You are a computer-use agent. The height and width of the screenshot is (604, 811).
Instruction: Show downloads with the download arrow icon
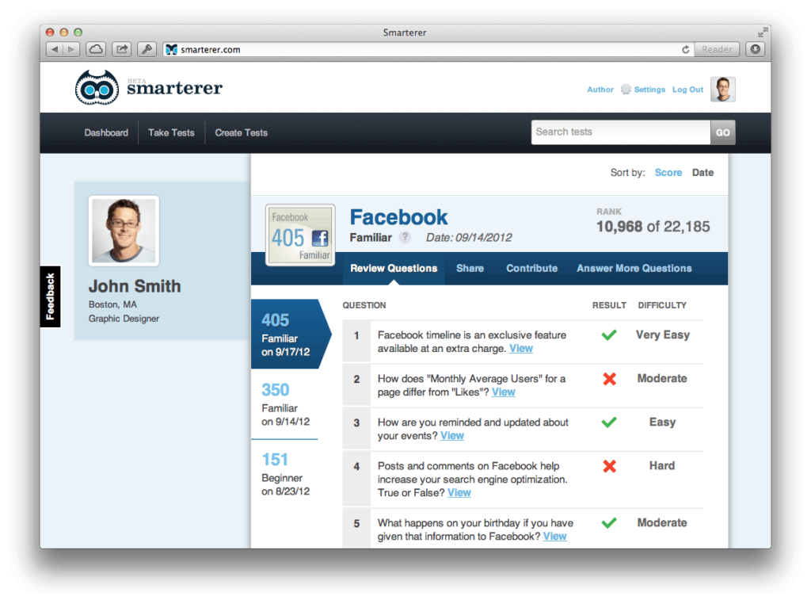click(x=756, y=49)
